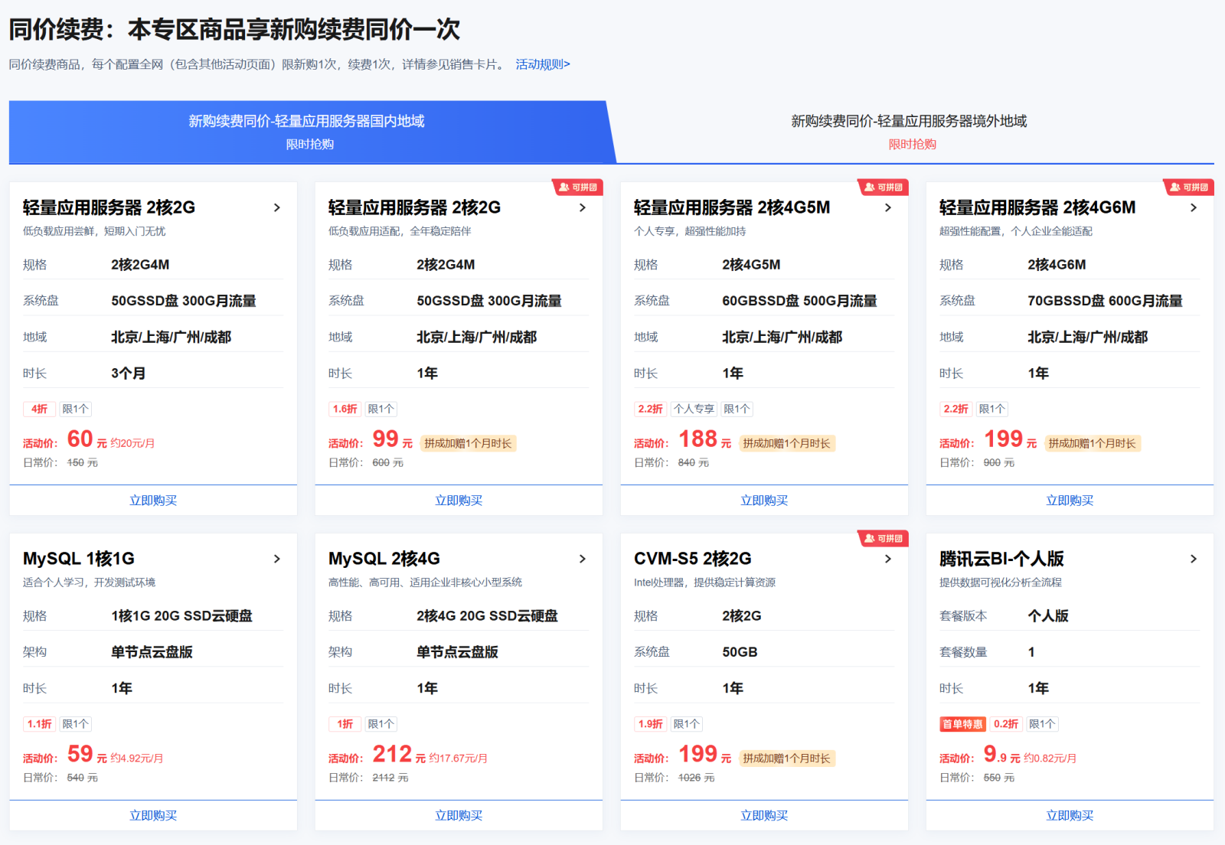Click arrow beside 轻量应用服务器 2核4G6M title

pos(1194,208)
